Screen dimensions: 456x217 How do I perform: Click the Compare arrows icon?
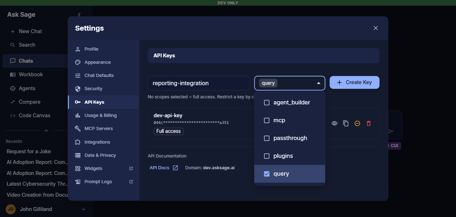point(12,102)
